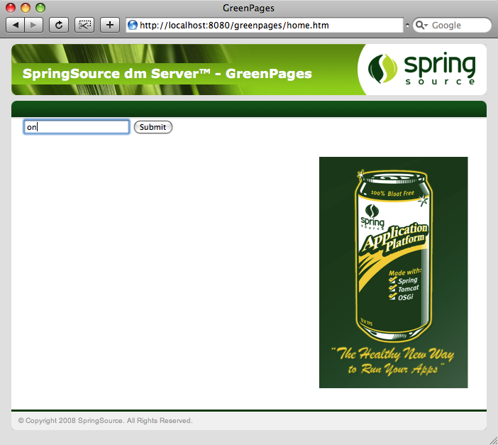Go back with the browser back arrow
This screenshot has height=445, width=498.
pyautogui.click(x=15, y=25)
